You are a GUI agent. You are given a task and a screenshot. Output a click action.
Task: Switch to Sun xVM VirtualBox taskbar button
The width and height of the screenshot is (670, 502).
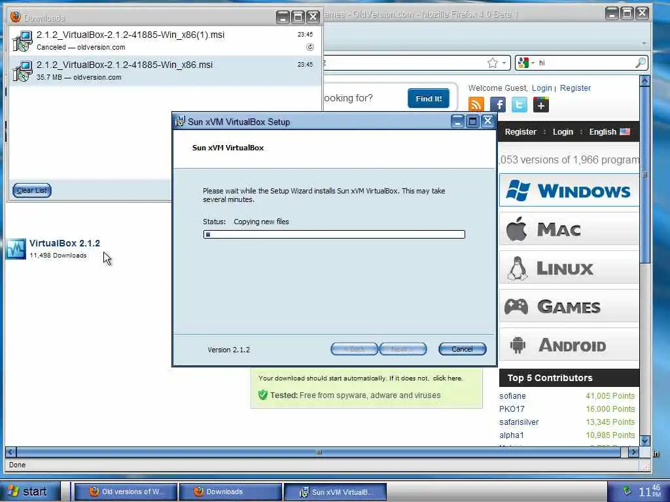[336, 492]
